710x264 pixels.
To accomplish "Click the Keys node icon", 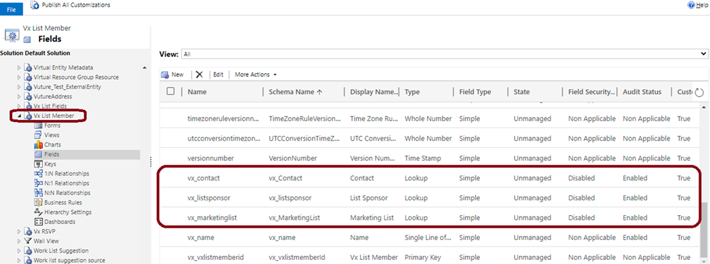I will 38,164.
